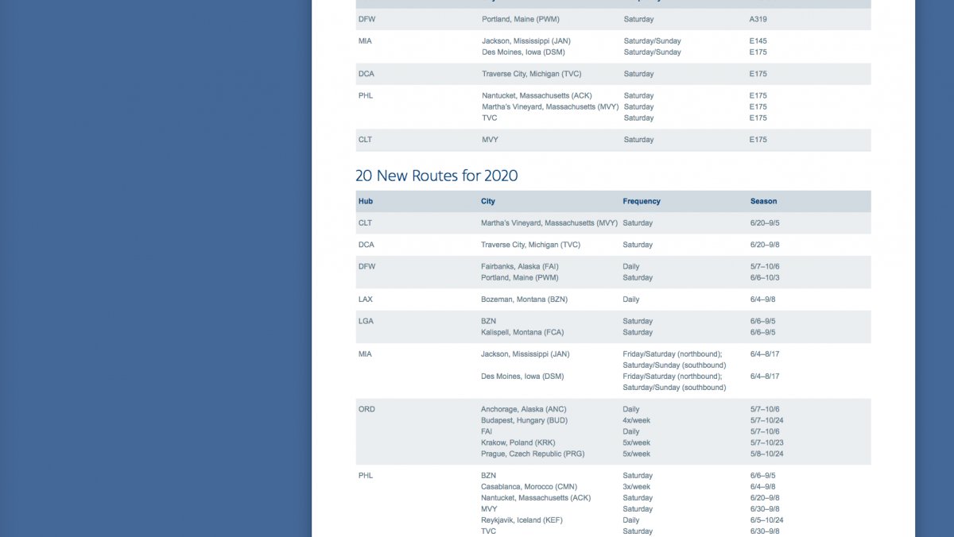This screenshot has width=954, height=537.
Task: Click the "ORD" hub cell
Action: pyautogui.click(x=366, y=410)
